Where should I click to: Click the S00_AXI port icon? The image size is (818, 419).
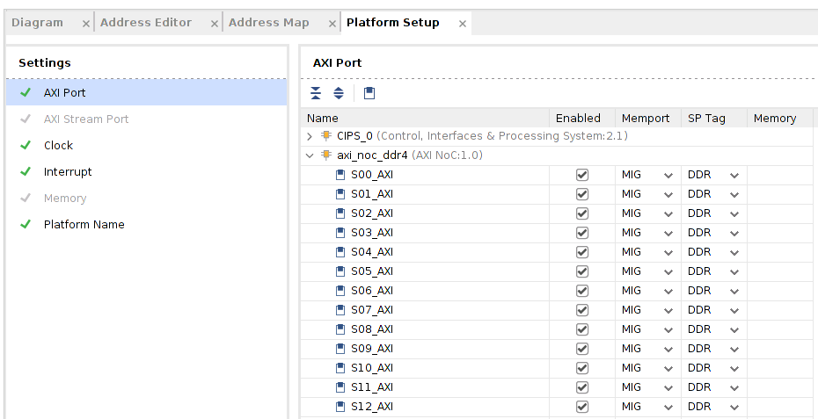[x=340, y=175]
